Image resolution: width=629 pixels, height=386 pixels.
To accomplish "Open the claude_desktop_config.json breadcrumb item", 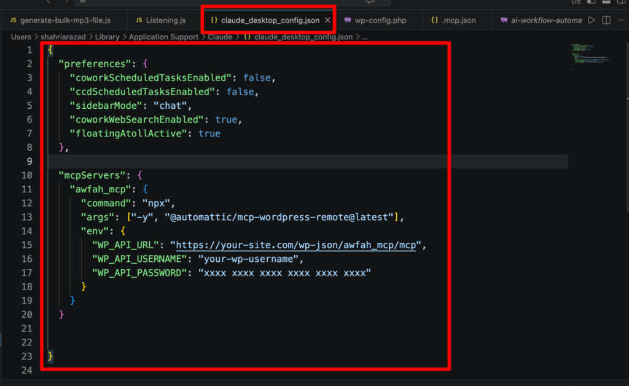I will pos(298,37).
